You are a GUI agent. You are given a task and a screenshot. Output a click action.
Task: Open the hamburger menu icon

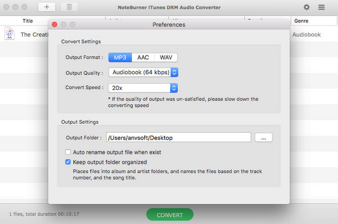tap(322, 7)
